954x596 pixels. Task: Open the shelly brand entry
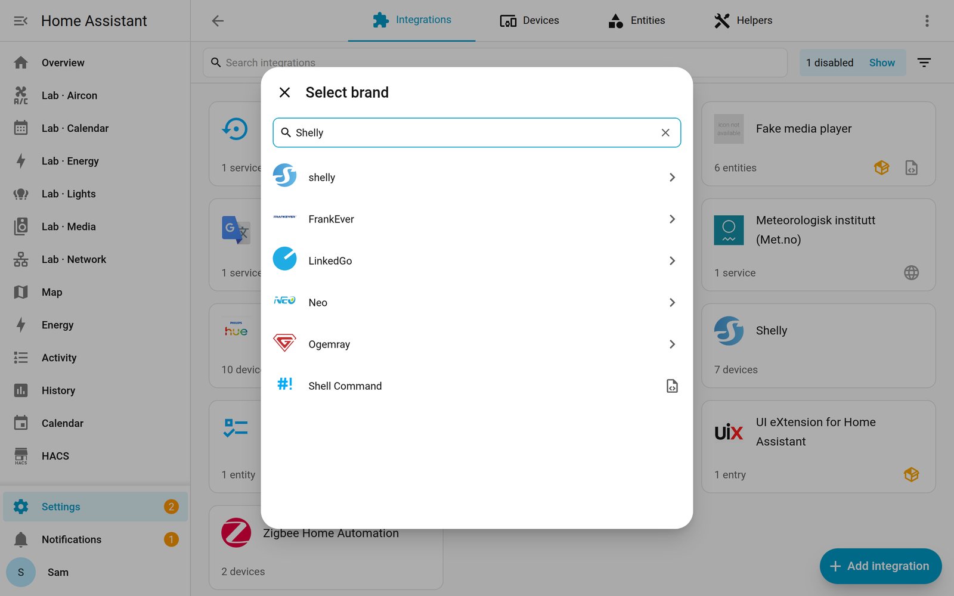(476, 177)
